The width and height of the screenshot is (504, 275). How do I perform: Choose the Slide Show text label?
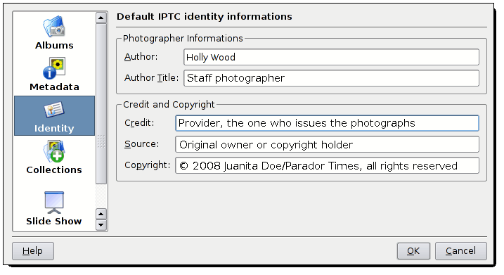[54, 222]
